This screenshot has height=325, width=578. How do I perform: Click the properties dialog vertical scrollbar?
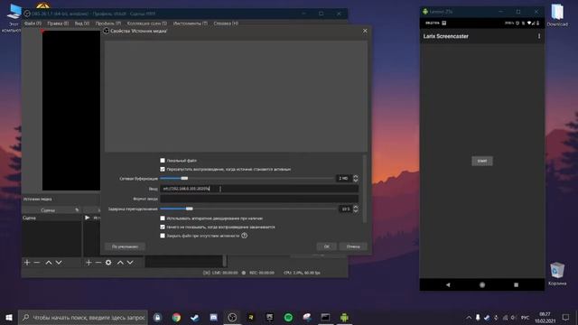(365, 189)
